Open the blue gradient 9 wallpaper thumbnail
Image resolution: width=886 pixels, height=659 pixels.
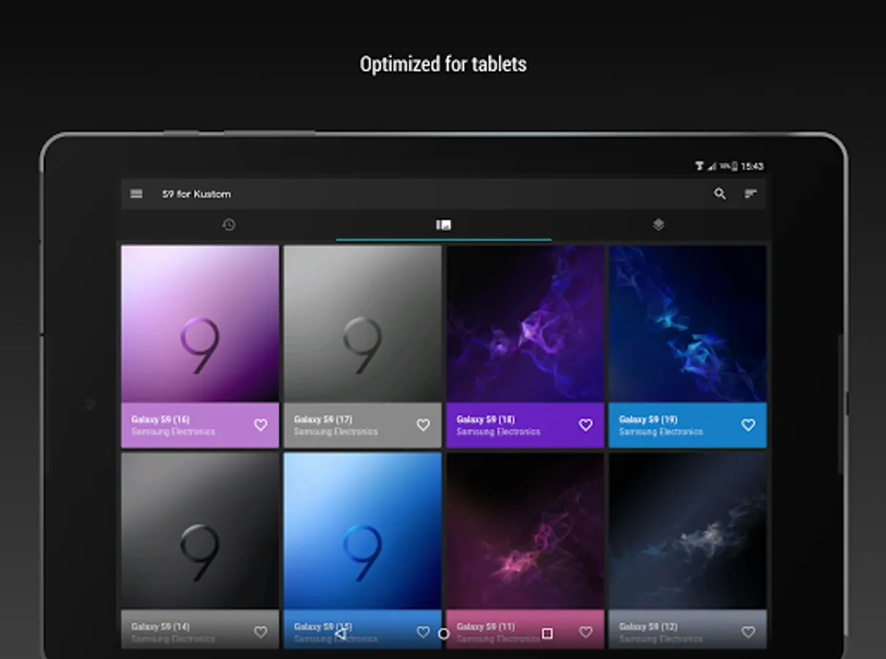point(363,531)
